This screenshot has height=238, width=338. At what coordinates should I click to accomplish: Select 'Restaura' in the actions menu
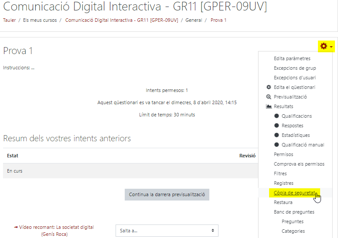[x=283, y=202]
